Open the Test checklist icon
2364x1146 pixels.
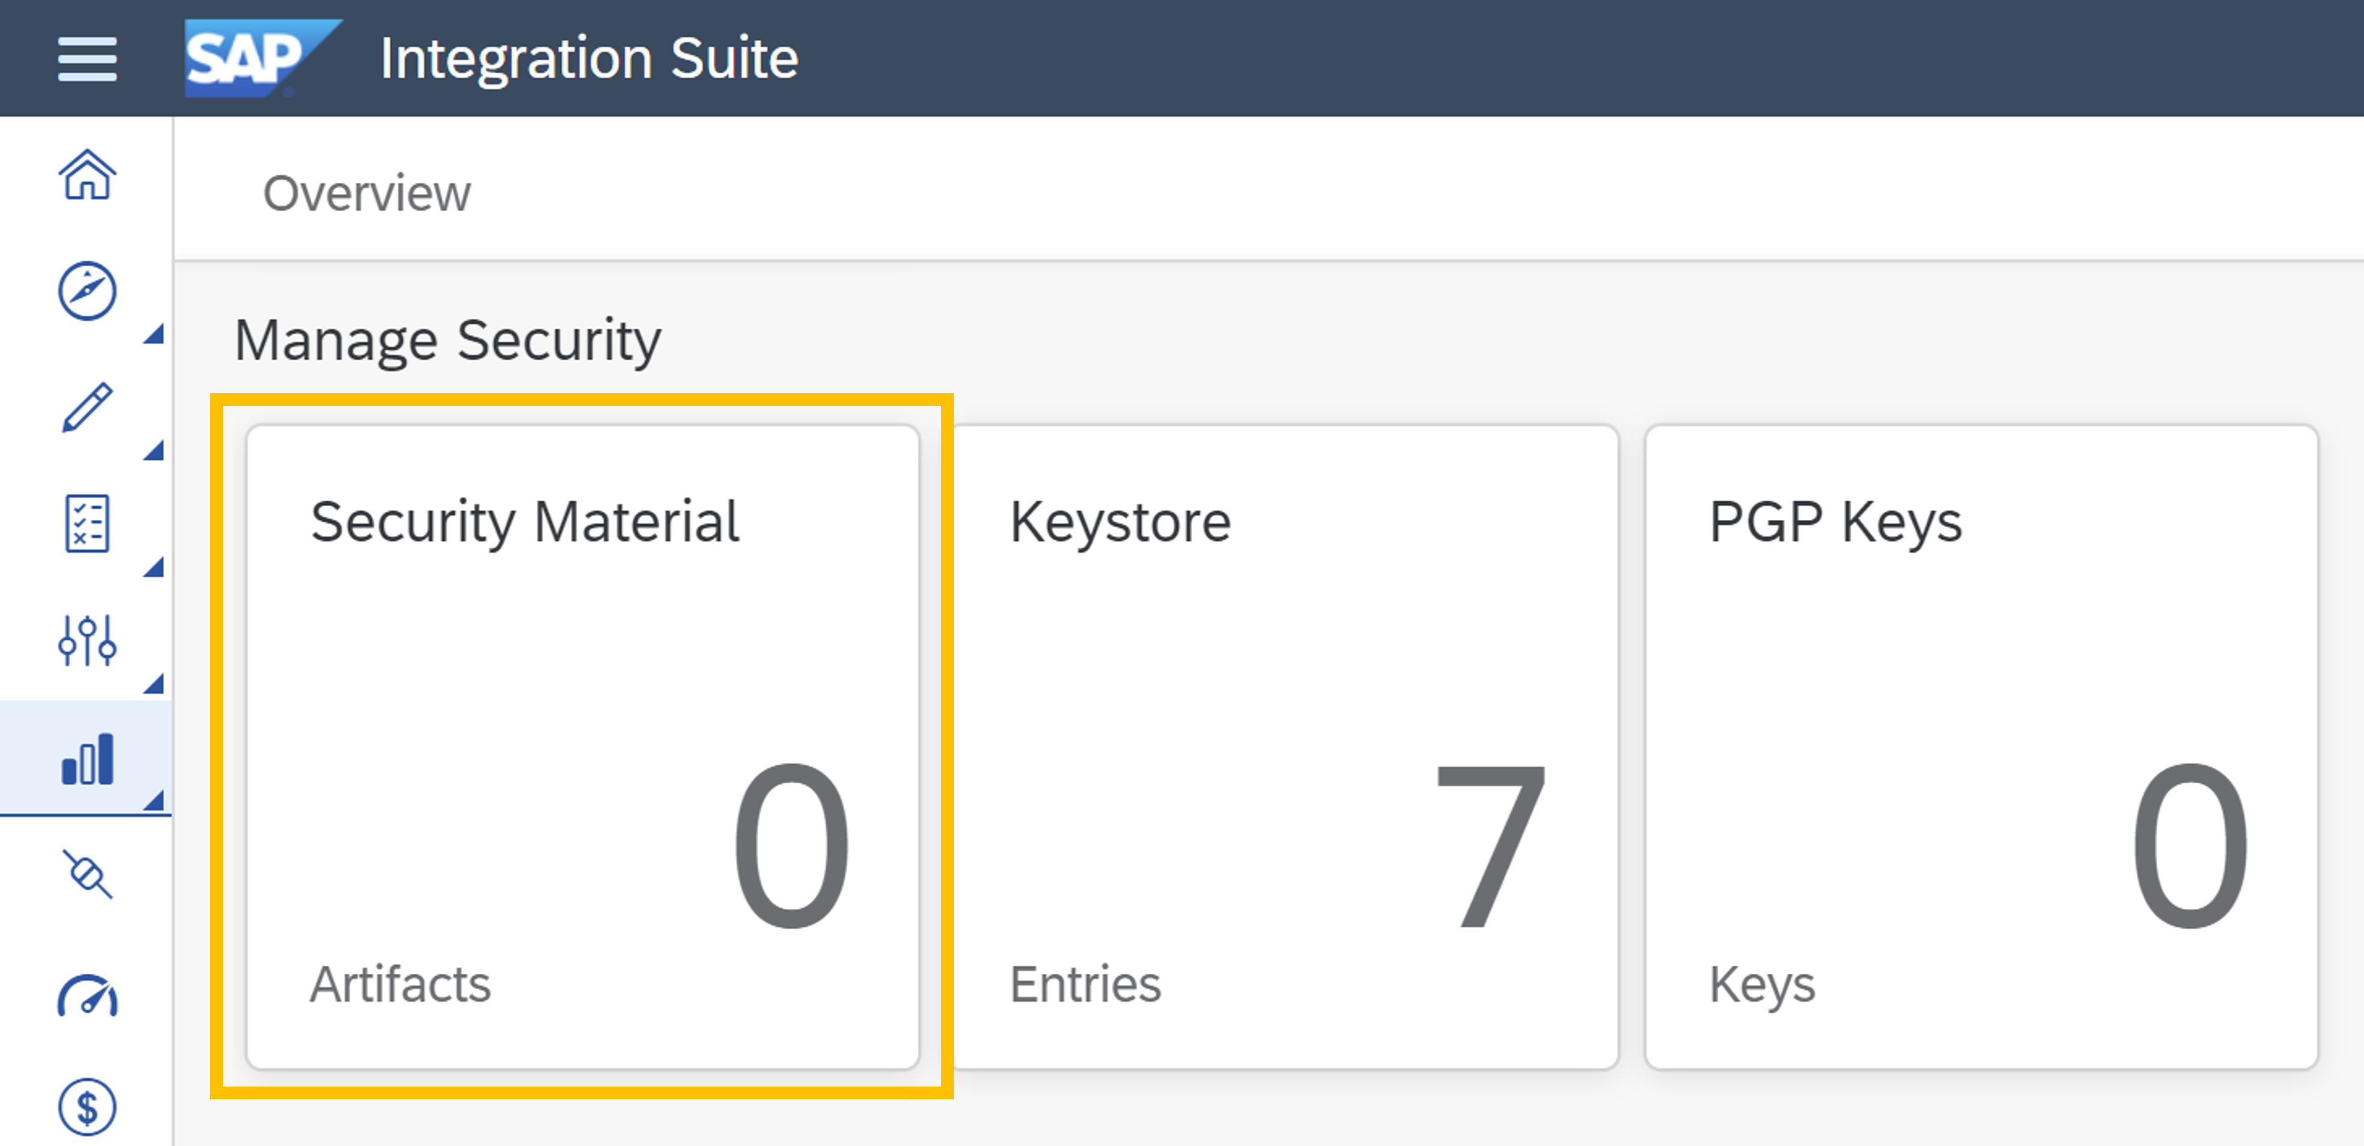pos(87,524)
